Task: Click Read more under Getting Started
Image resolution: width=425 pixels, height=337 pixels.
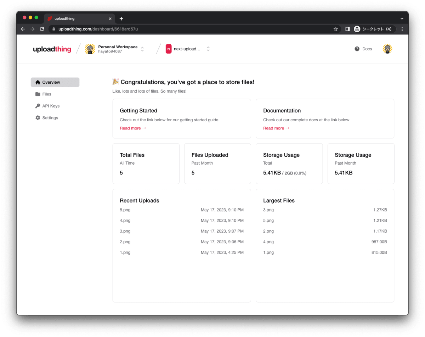Action: coord(132,128)
